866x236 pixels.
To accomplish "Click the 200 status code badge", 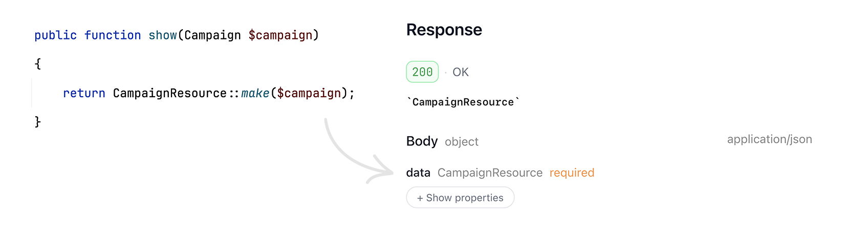I will (x=422, y=72).
